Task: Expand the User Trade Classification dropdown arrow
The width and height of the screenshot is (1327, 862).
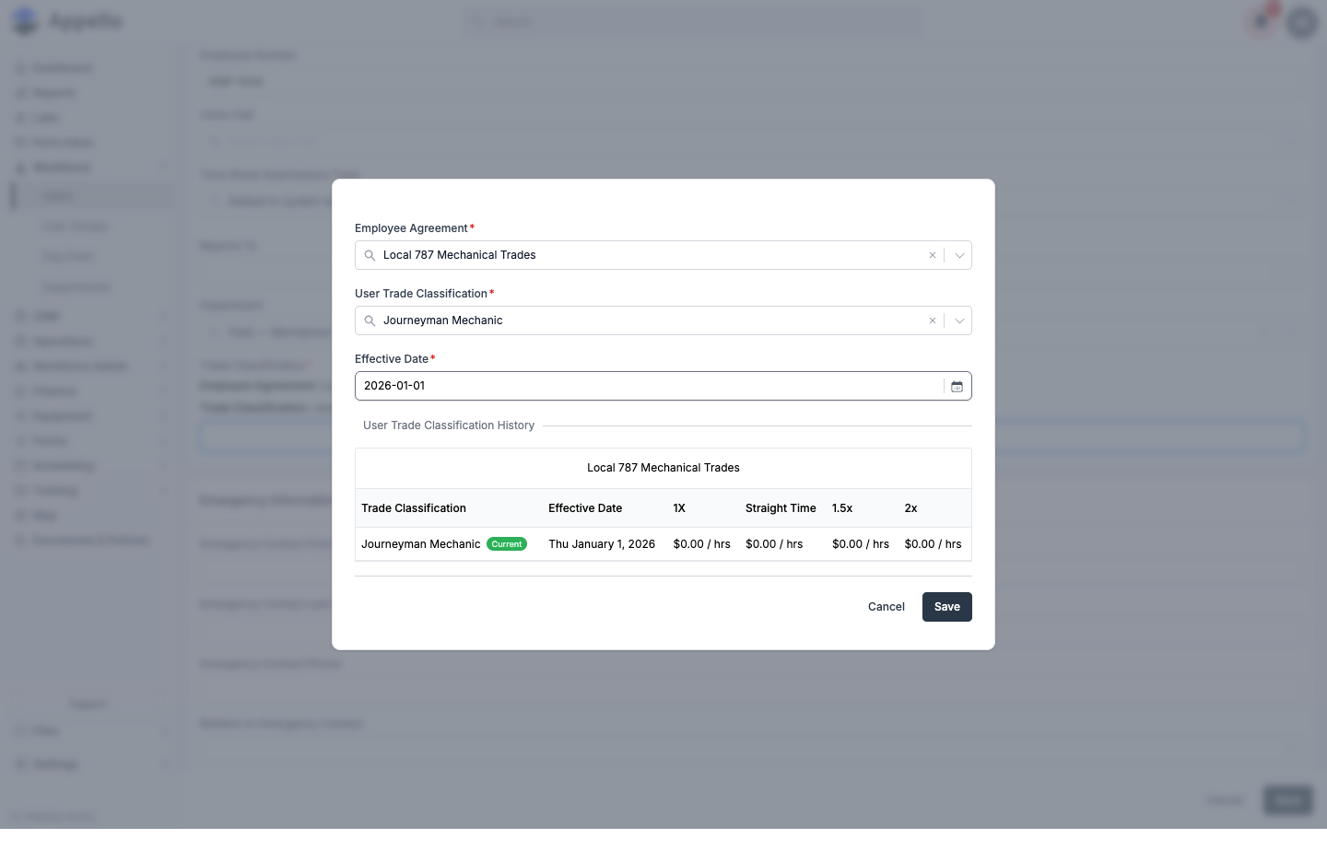Action: tap(959, 320)
